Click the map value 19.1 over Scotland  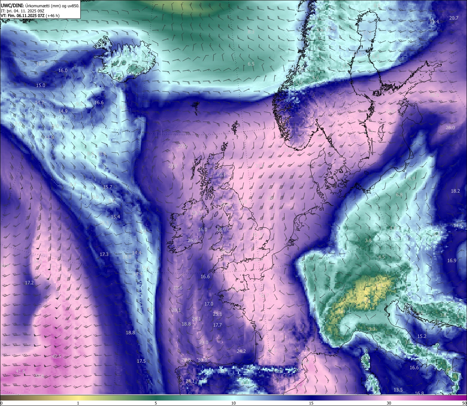[221, 175]
